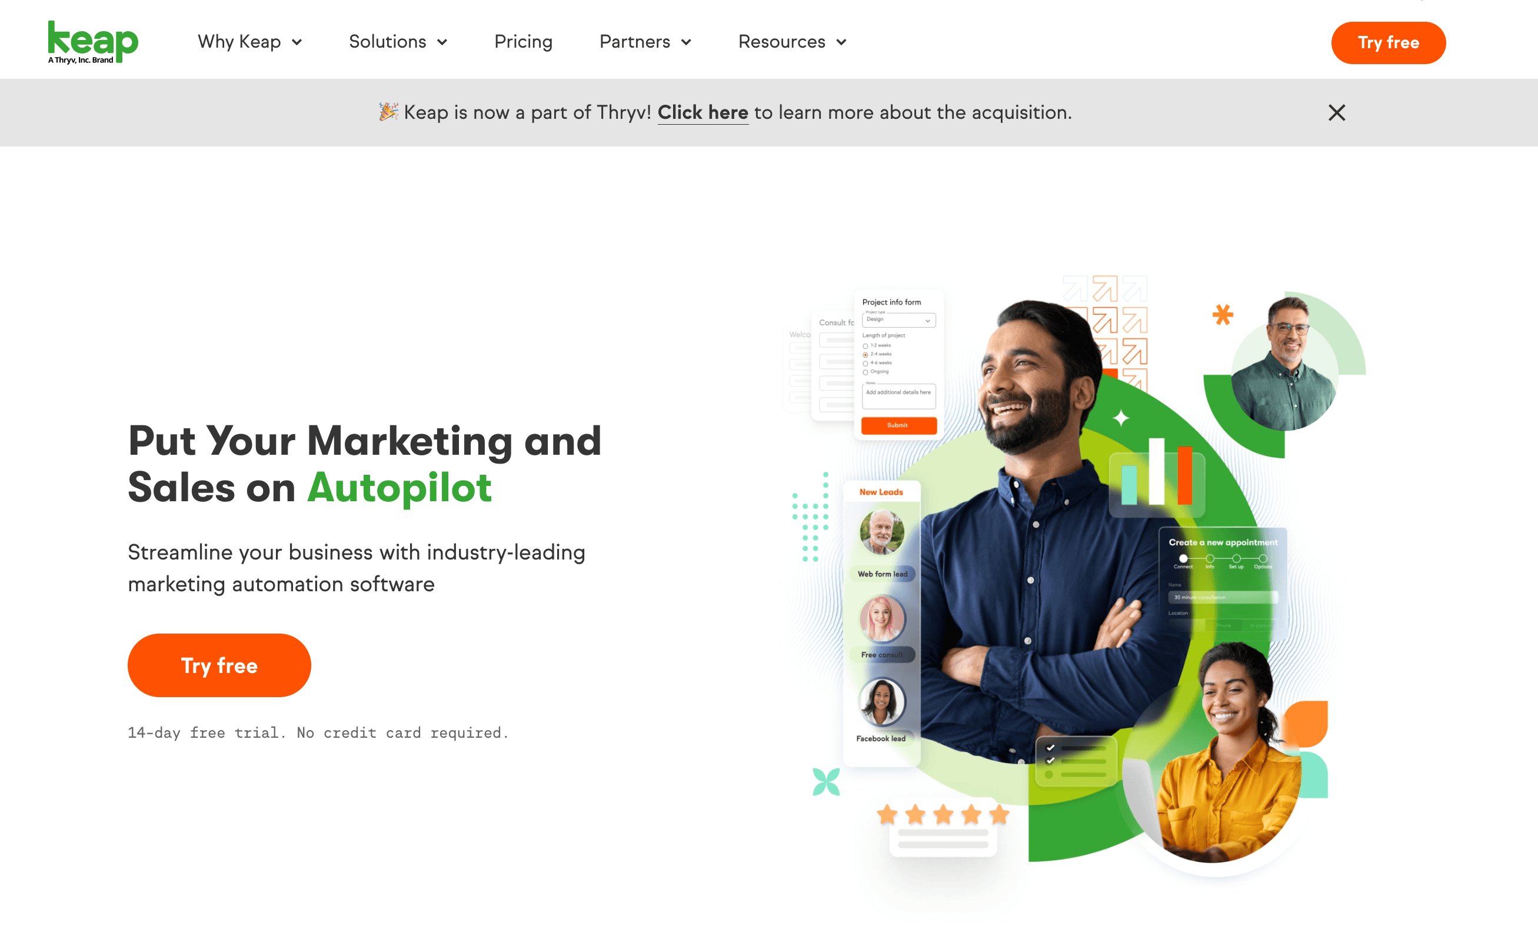Click the teal butterfly shape decoration
The height and width of the screenshot is (926, 1538).
[x=826, y=782]
